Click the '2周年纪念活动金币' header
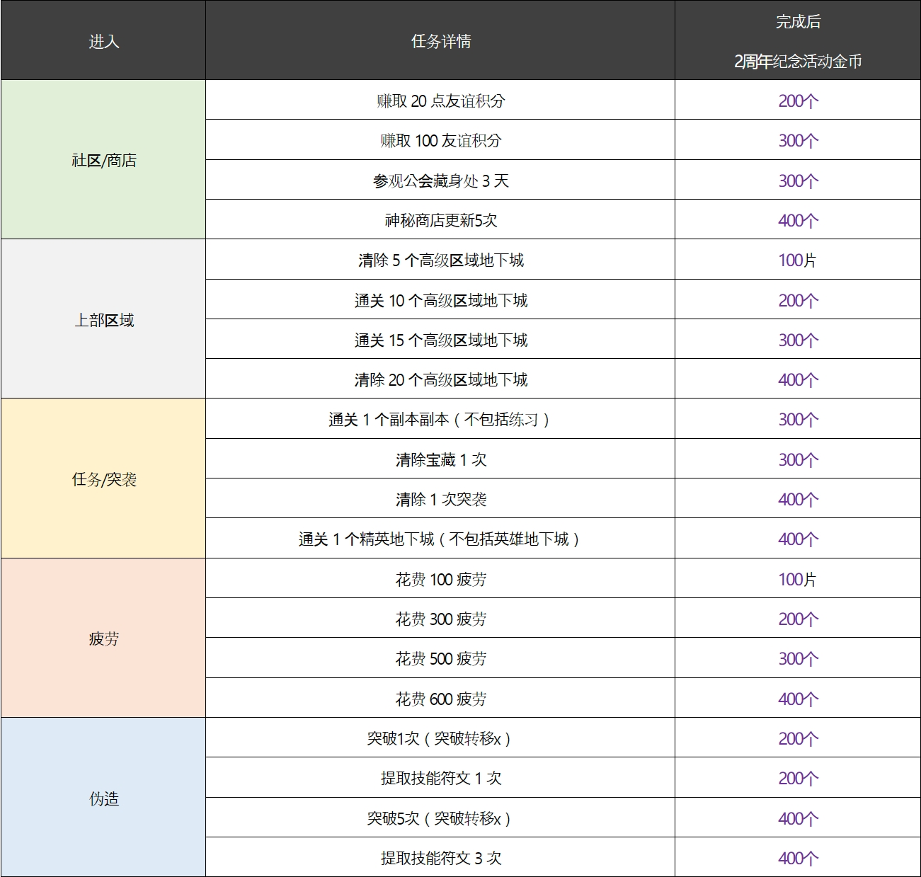This screenshot has width=921, height=877. coord(798,62)
